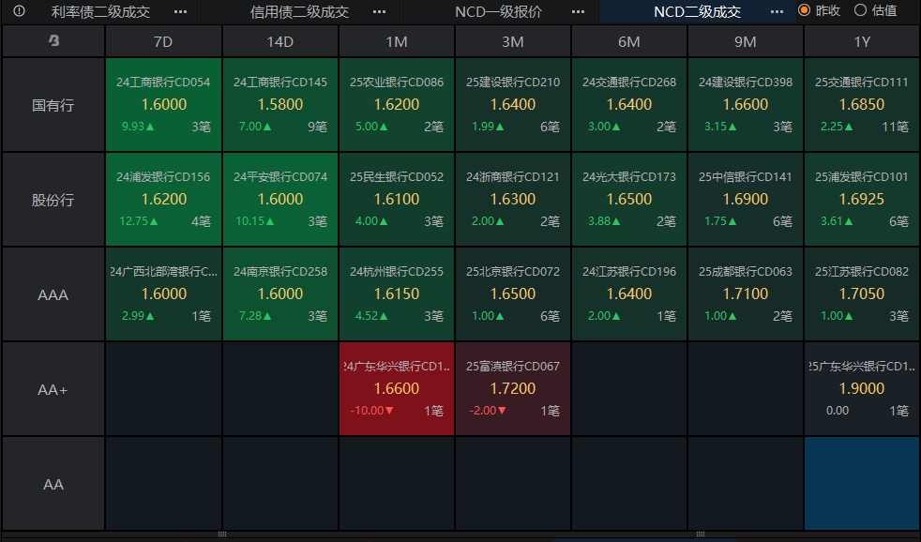This screenshot has width=921, height=542.
Task: Switch to the 信用债二级成交 tab
Action: click(x=299, y=12)
